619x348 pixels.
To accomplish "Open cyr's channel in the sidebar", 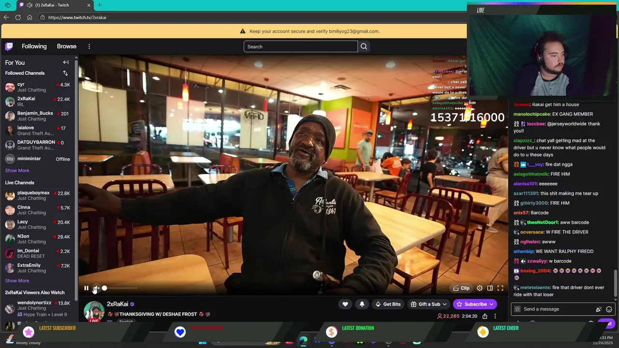I will (x=38, y=87).
